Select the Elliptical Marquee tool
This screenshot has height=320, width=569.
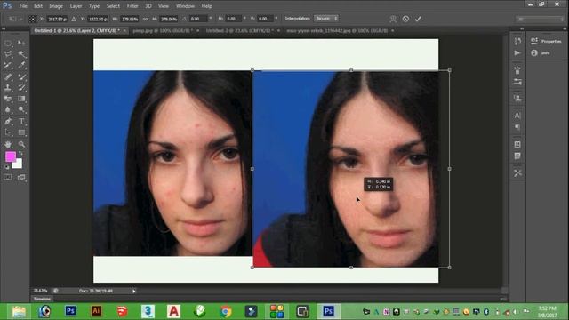pos(8,44)
